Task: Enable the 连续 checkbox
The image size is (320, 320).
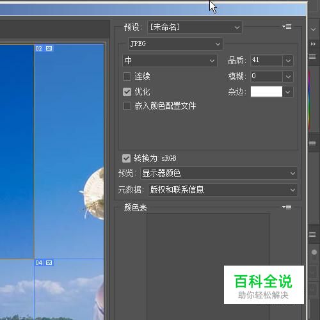Action: (x=127, y=76)
